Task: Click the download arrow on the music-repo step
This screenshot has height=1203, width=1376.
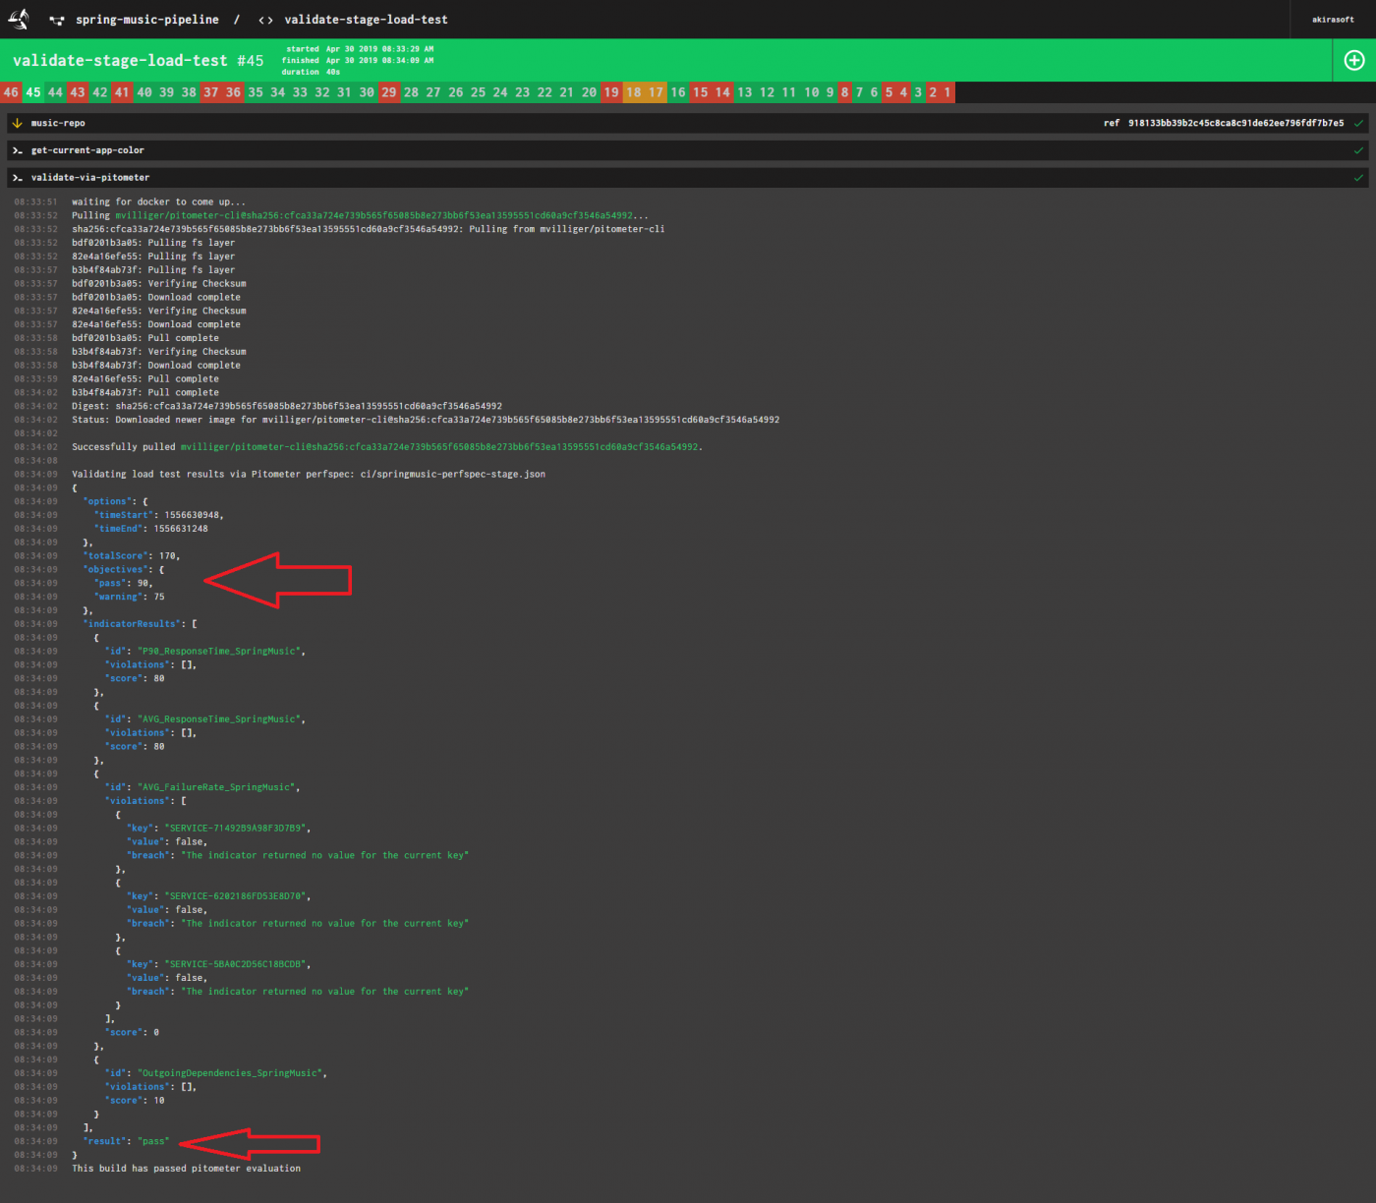Action: click(x=17, y=123)
